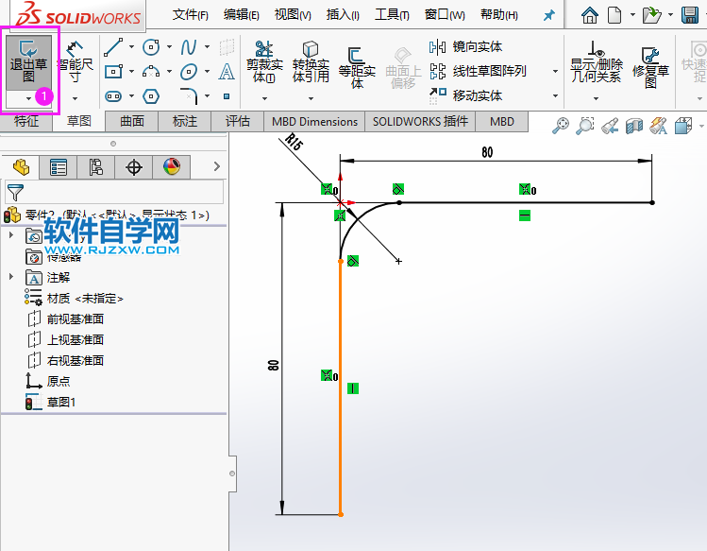
Task: Select the Sketch Fillet tool
Action: (189, 95)
